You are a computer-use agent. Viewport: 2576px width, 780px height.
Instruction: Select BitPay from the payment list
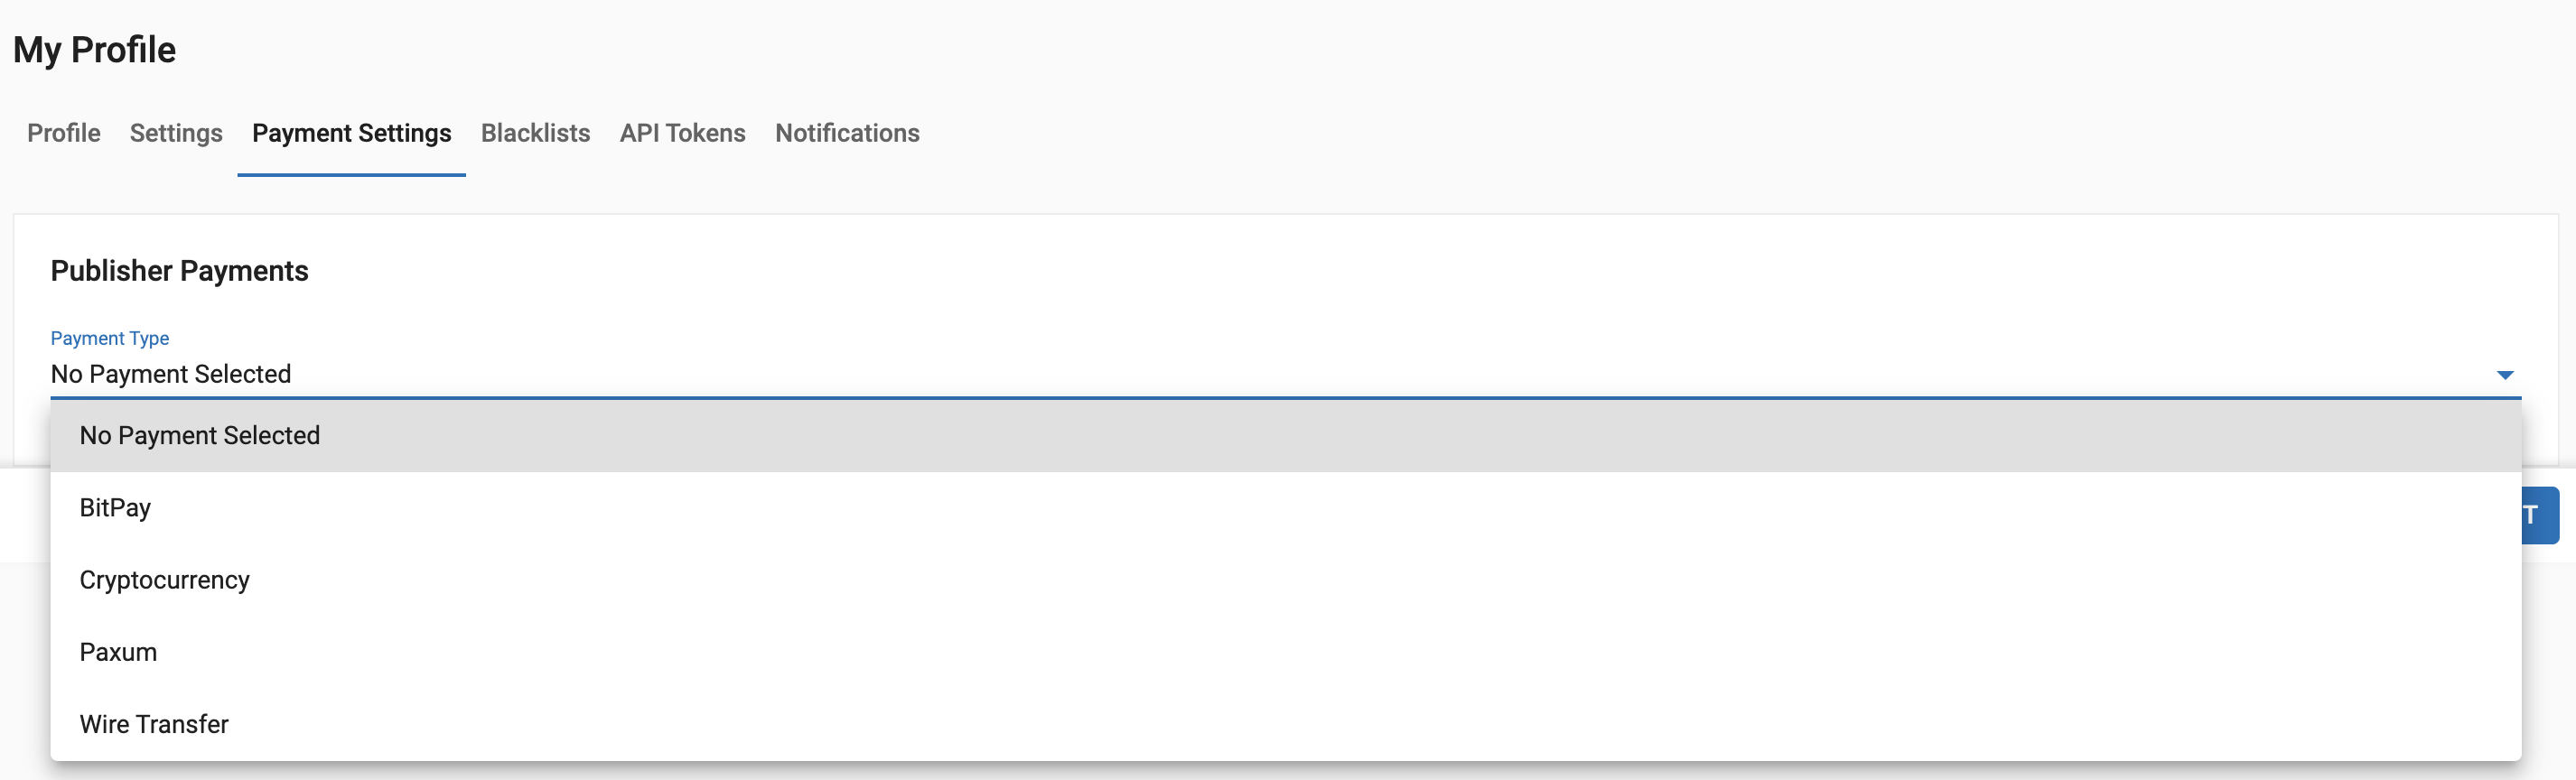pyautogui.click(x=115, y=508)
